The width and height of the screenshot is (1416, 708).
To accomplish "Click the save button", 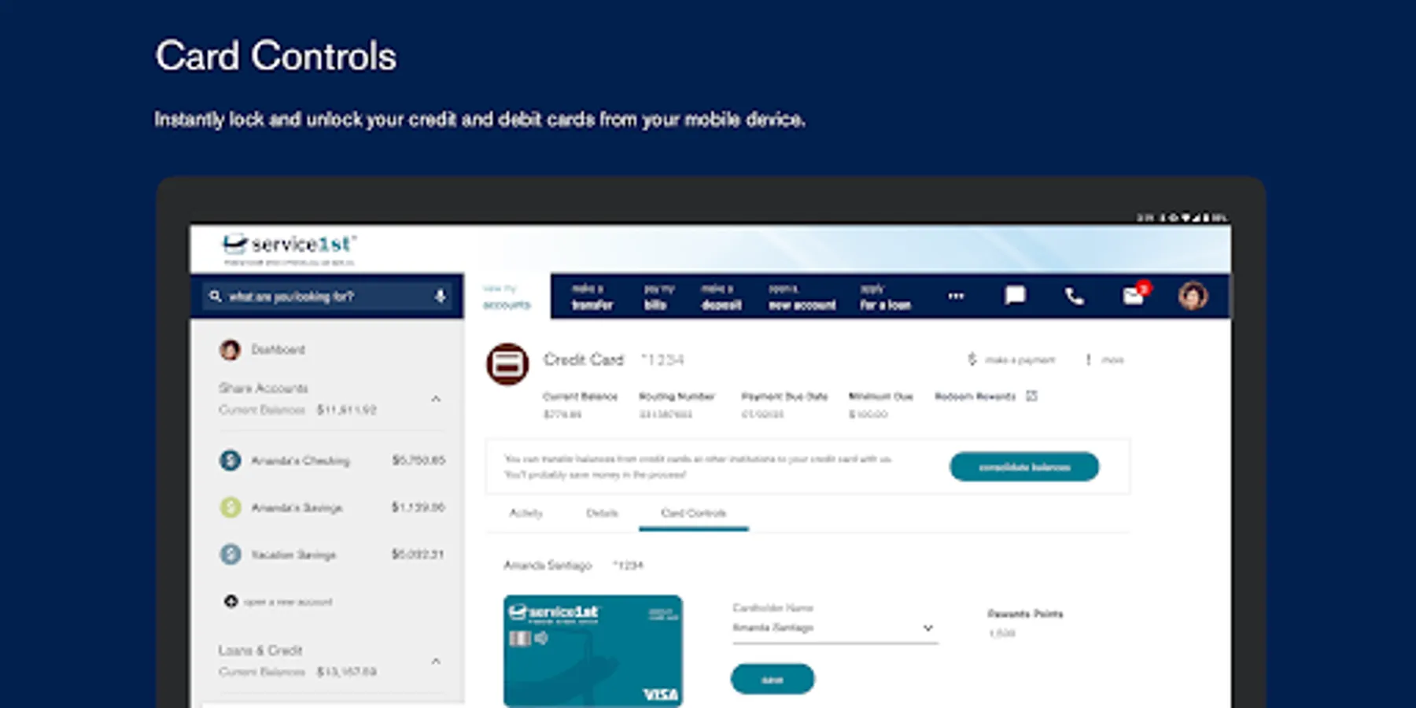I will coord(773,679).
